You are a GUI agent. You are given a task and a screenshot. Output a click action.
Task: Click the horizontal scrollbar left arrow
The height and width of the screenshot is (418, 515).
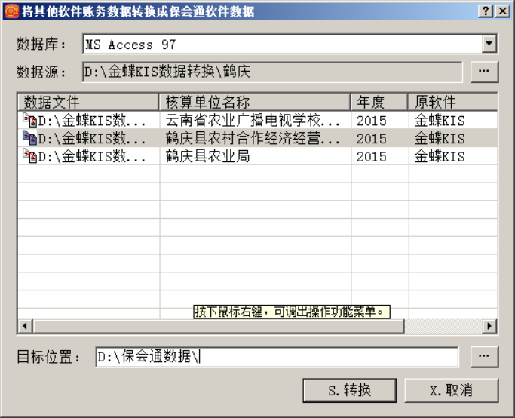[25, 326]
